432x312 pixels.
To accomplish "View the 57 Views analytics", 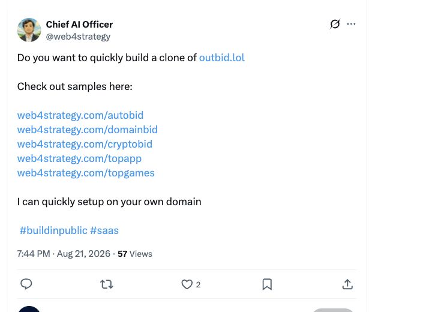I will [135, 254].
